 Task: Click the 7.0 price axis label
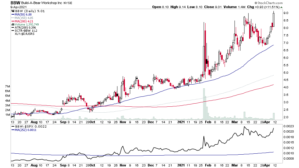pyautogui.click(x=286, y=43)
